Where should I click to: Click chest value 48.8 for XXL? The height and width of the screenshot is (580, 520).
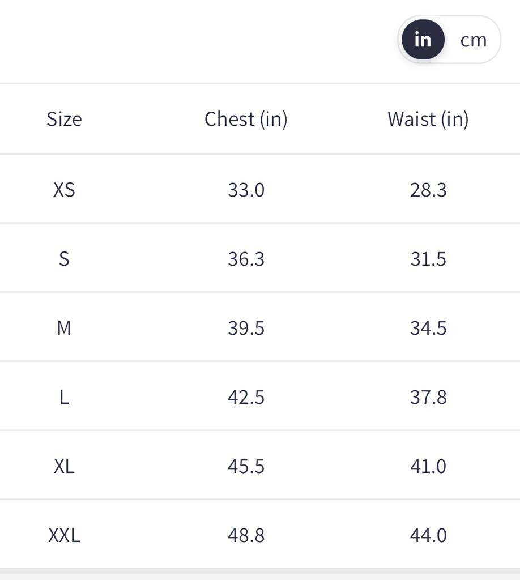[246, 535]
